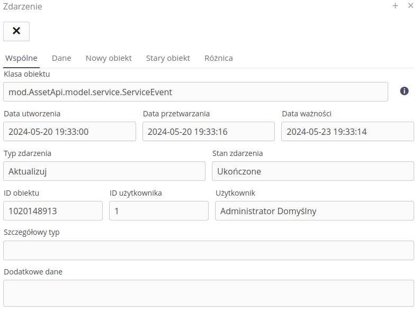Select the Nowy obiekt tab
This screenshot has width=420, height=312.
109,58
